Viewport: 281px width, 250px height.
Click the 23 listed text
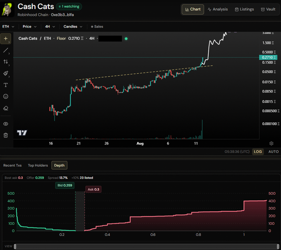coord(86,178)
